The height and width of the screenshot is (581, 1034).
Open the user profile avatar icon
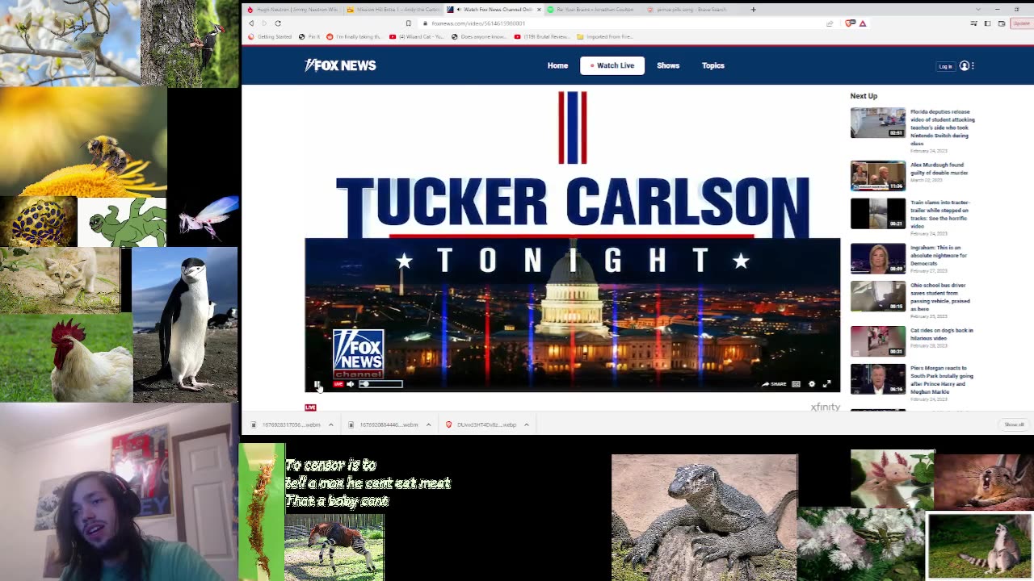coord(965,65)
